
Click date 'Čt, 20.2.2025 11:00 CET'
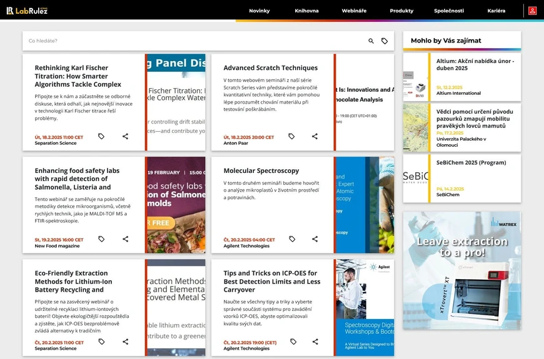[x=59, y=342]
